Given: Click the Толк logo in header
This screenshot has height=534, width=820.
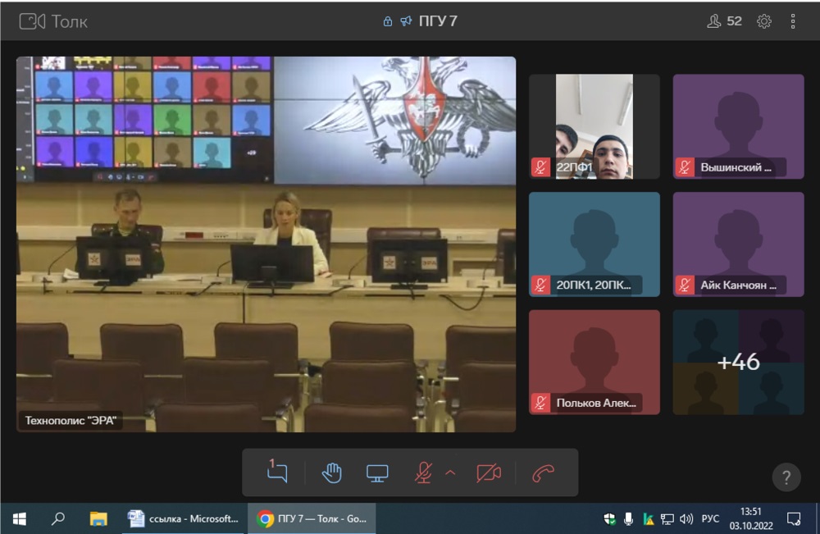Looking at the screenshot, I should point(53,21).
